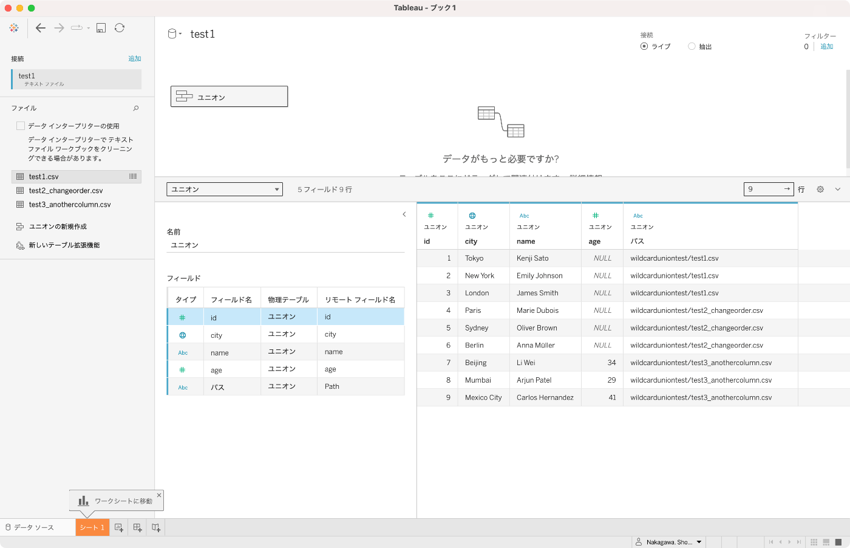Click the show tabs view icon in status bar
Image resolution: width=850 pixels, height=548 pixels.
tap(838, 542)
